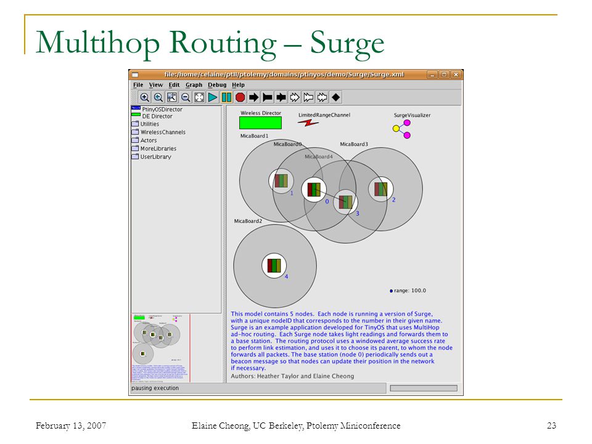The height and width of the screenshot is (444, 592).
Task: Select PtinyOSDirector in the library tree
Action: pyautogui.click(x=157, y=109)
